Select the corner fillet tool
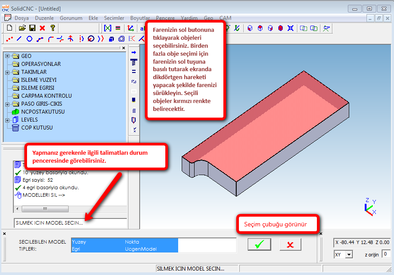The image size is (394, 275). pos(51,39)
